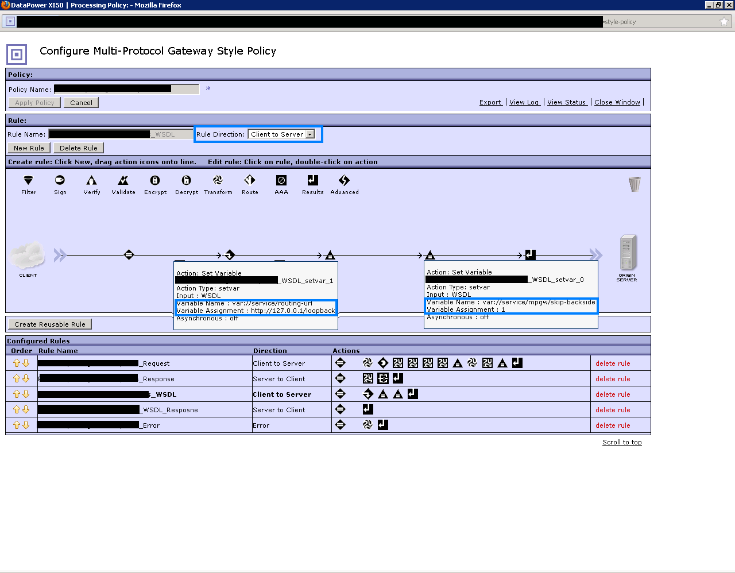Click the Close Window link
The height and width of the screenshot is (573, 735).
[x=617, y=102]
